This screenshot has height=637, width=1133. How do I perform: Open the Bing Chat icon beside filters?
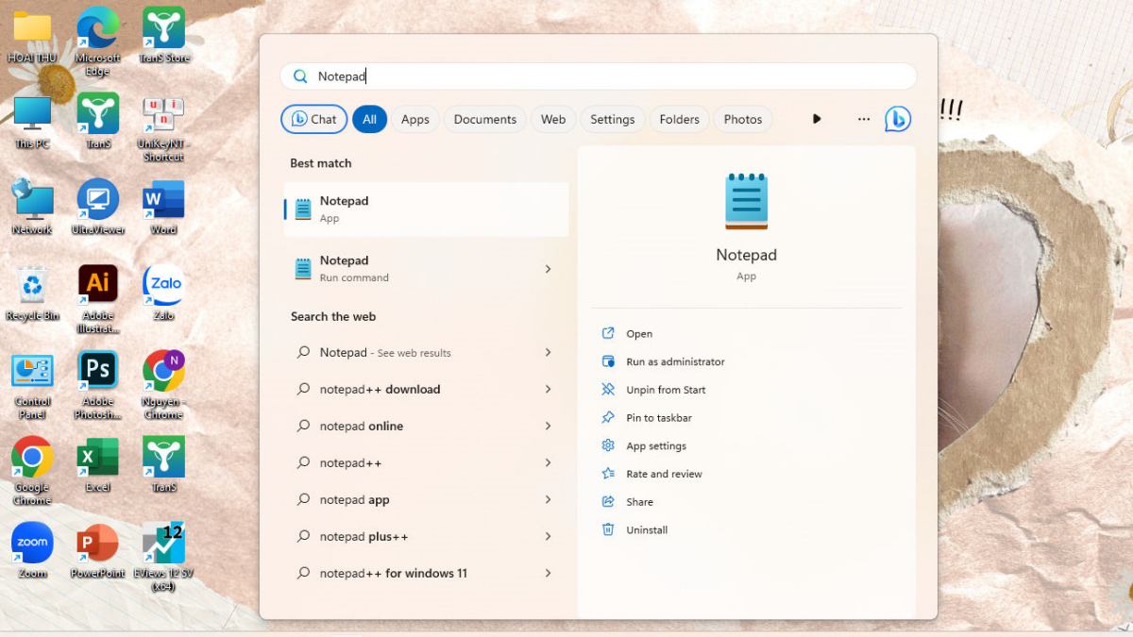[898, 119]
